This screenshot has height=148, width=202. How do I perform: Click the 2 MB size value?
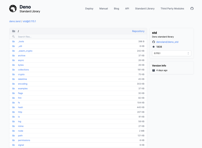point(142,131)
